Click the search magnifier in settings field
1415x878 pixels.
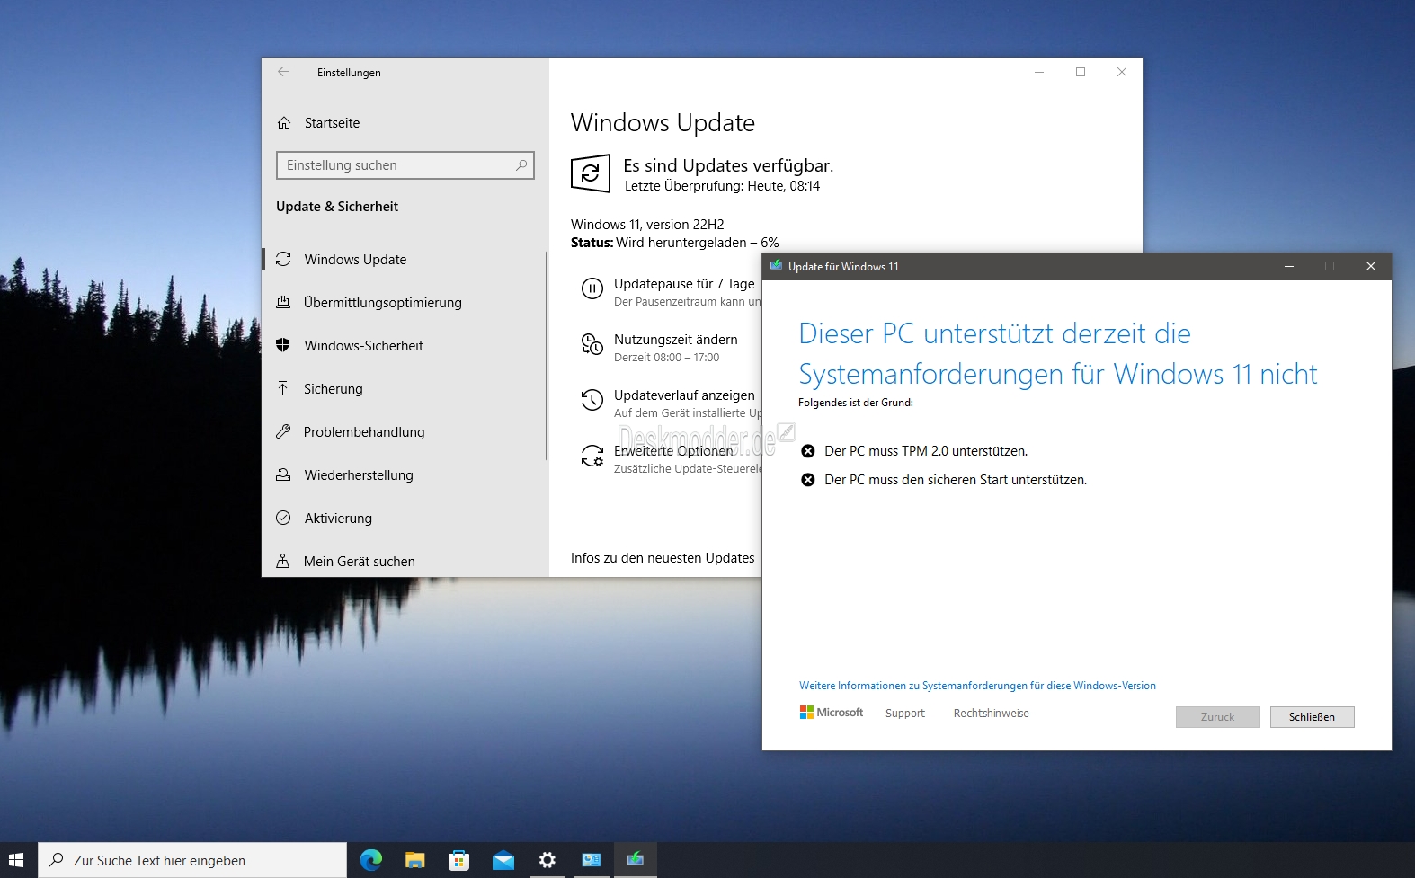521,165
